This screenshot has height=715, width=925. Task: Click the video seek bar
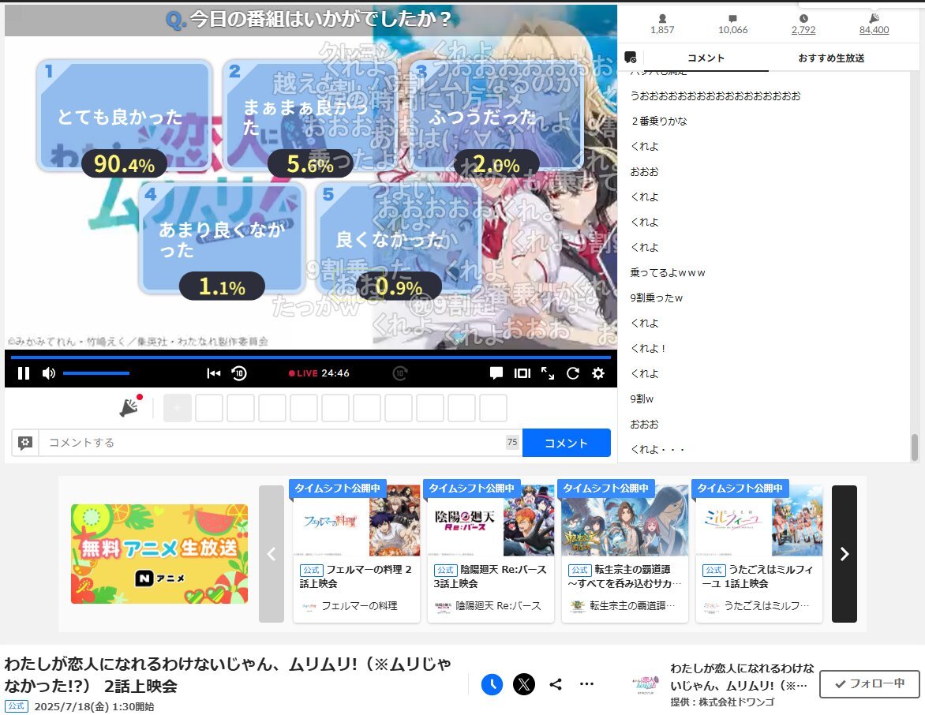(311, 357)
